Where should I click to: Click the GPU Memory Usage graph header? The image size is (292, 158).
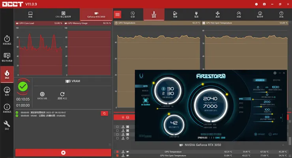tap(88, 23)
